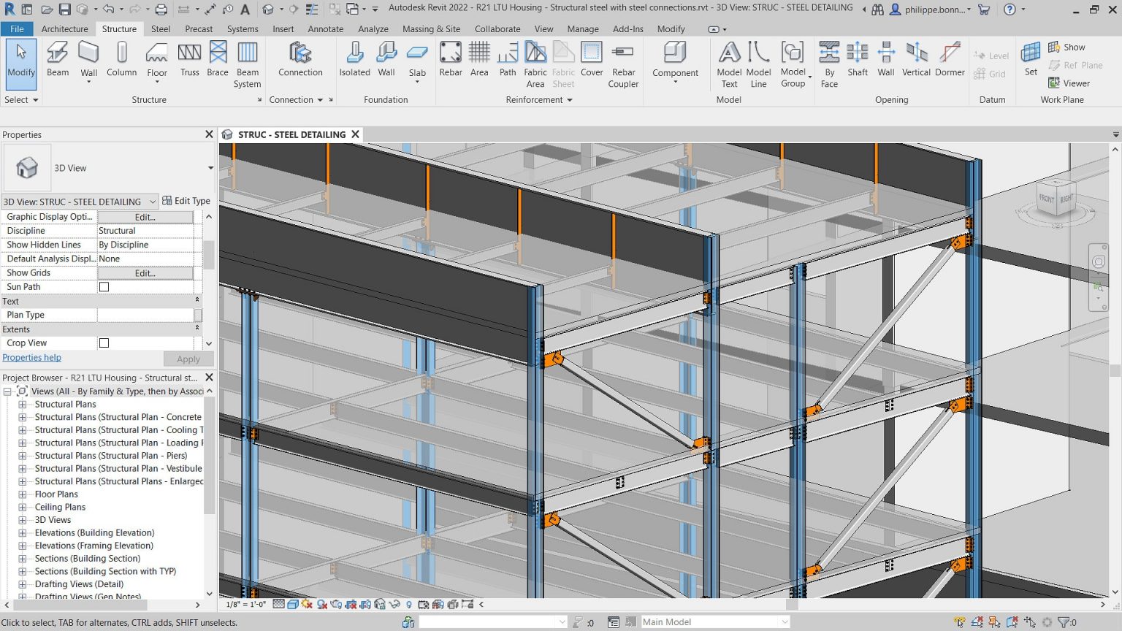Open the steel Connection tool
The width and height of the screenshot is (1122, 631).
300,58
